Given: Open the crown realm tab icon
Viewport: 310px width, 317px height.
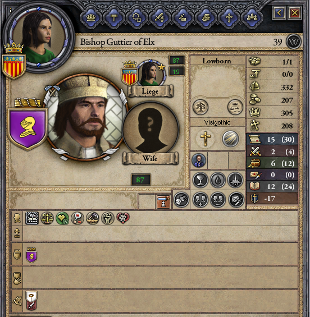Looking at the screenshot, I should coord(90,17).
